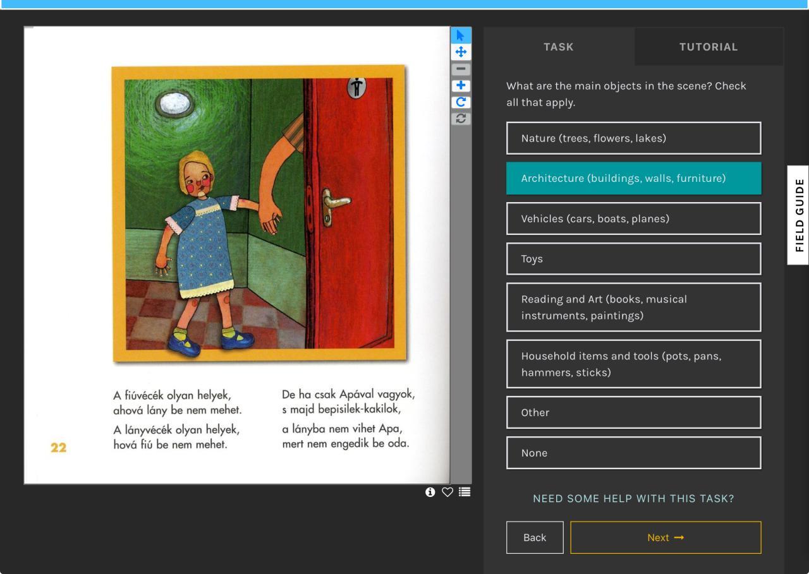
Task: Activate the pan (move) tool
Action: [x=461, y=52]
